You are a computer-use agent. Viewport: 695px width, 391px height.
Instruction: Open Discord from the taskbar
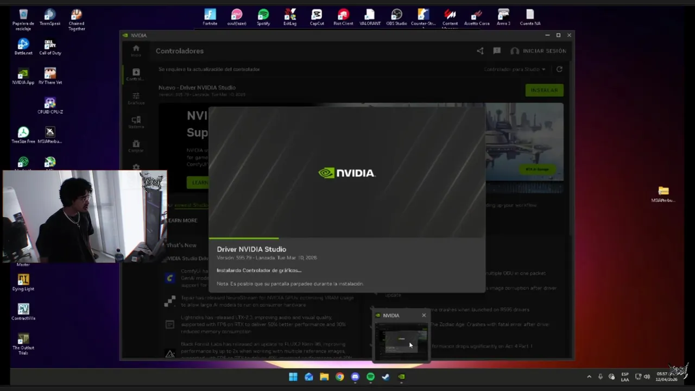(x=355, y=377)
